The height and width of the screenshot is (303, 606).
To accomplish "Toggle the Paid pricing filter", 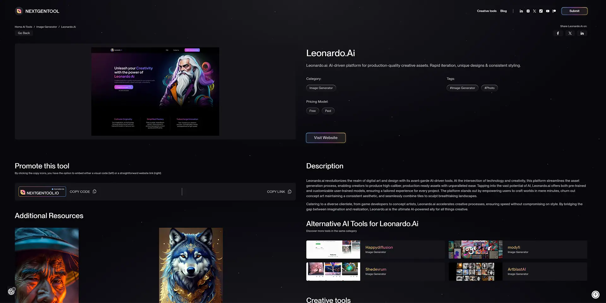I will (x=328, y=111).
